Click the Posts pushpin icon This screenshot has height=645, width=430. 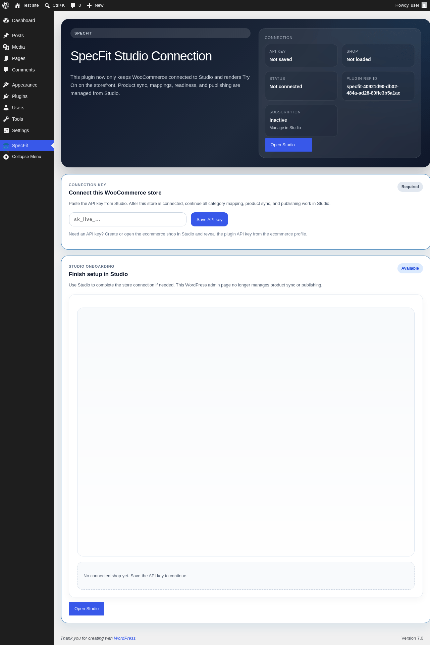pyautogui.click(x=6, y=36)
